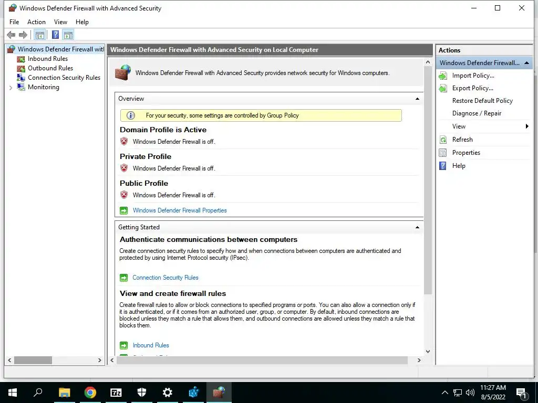Collapse the Windows Defender Firewall actions group
This screenshot has width=538, height=403.
[526, 63]
